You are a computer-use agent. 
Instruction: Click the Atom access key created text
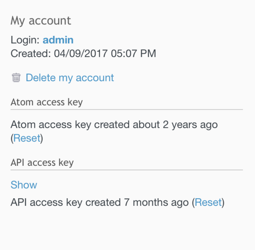[70, 125]
